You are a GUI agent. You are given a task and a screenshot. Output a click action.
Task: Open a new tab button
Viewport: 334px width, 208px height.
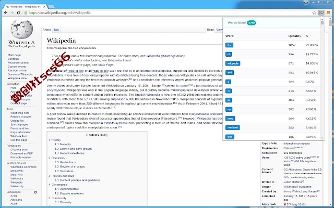click(x=51, y=7)
